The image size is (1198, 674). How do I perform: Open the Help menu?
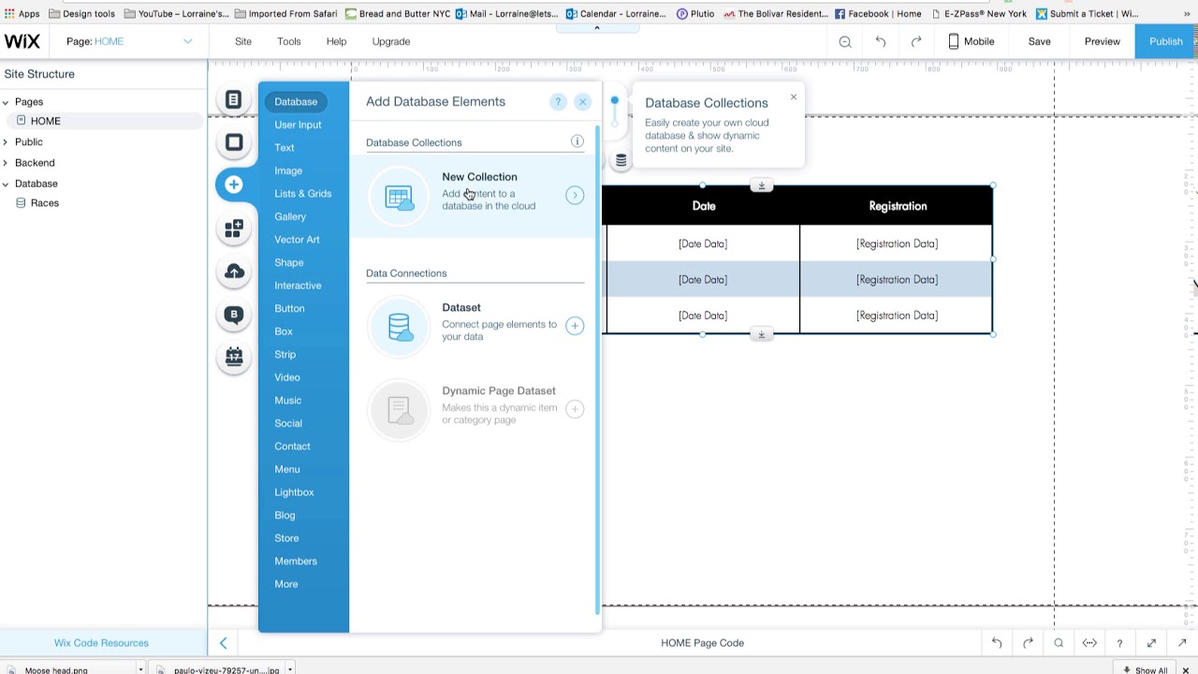(x=336, y=41)
